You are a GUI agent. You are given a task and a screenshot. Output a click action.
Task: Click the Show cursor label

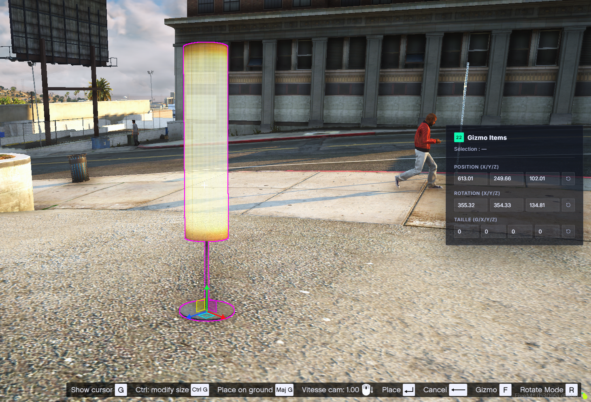(x=92, y=390)
